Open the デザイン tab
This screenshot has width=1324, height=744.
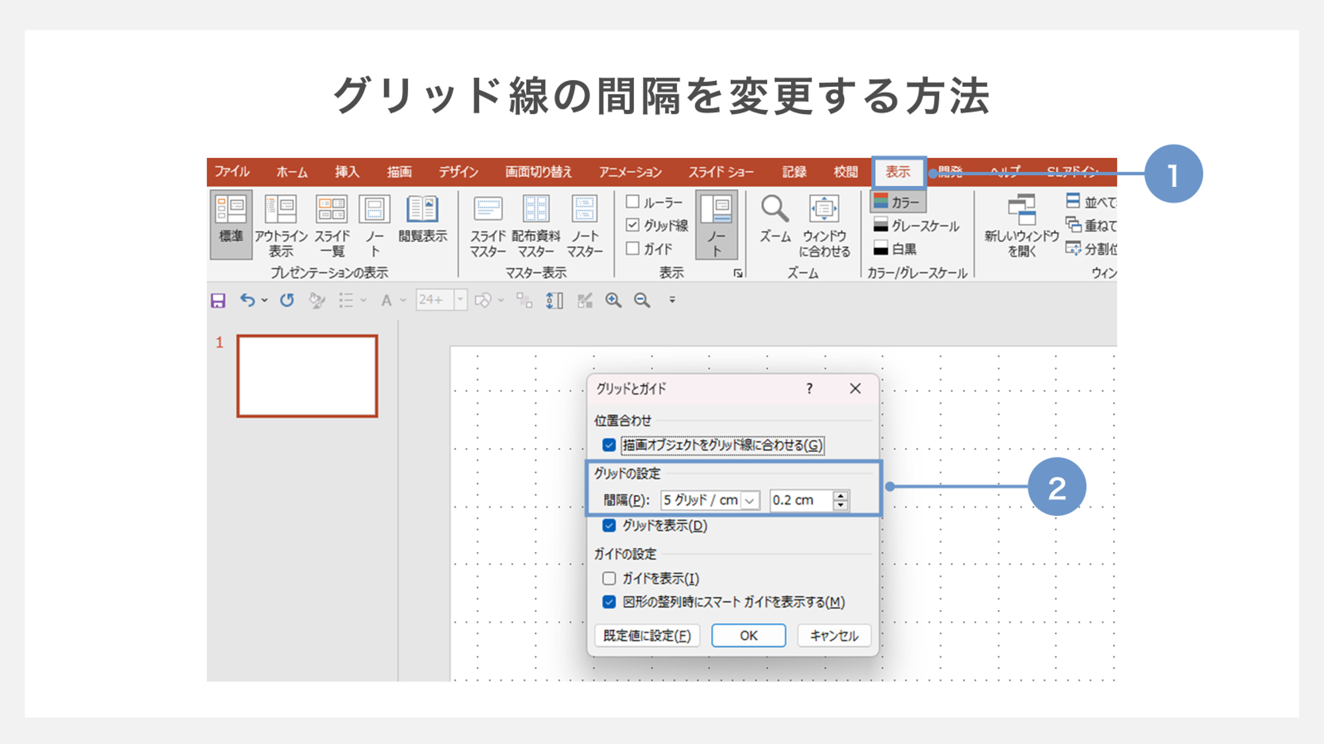(458, 172)
